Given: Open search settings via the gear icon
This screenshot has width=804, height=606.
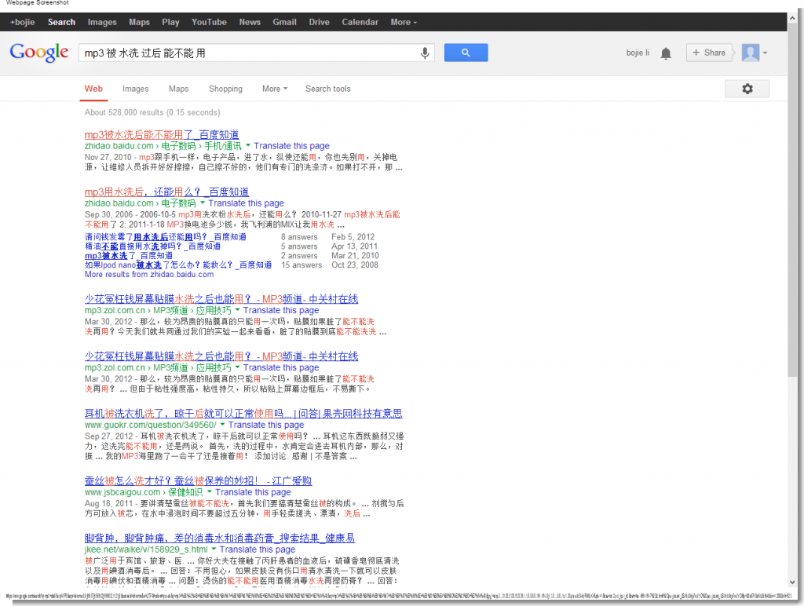Looking at the screenshot, I should 747,89.
